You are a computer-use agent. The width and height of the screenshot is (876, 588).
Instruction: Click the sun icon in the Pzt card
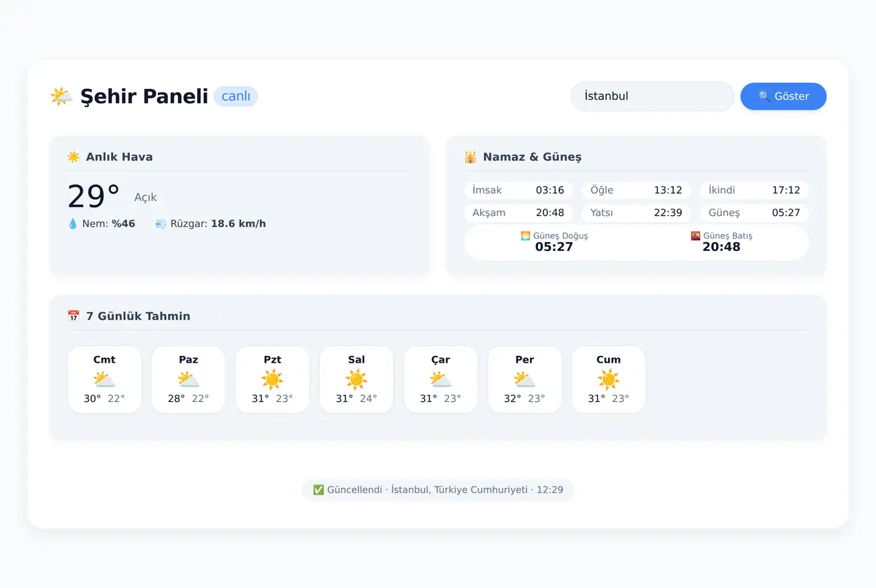click(x=272, y=379)
